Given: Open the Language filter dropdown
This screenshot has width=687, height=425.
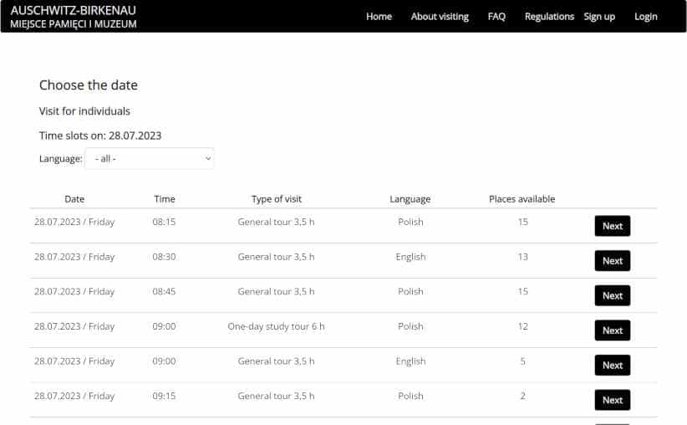Looking at the screenshot, I should [x=150, y=159].
